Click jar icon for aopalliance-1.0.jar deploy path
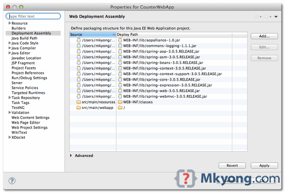The width and height of the screenshot is (285, 193). coord(120,40)
